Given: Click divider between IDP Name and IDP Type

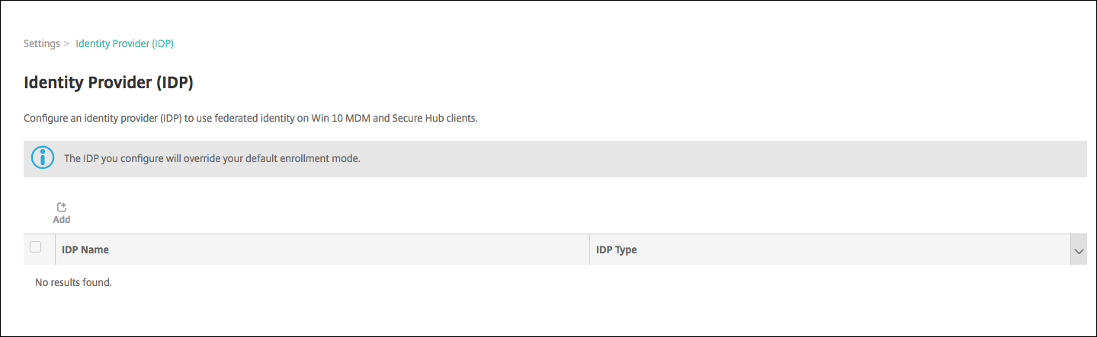Looking at the screenshot, I should [589, 250].
